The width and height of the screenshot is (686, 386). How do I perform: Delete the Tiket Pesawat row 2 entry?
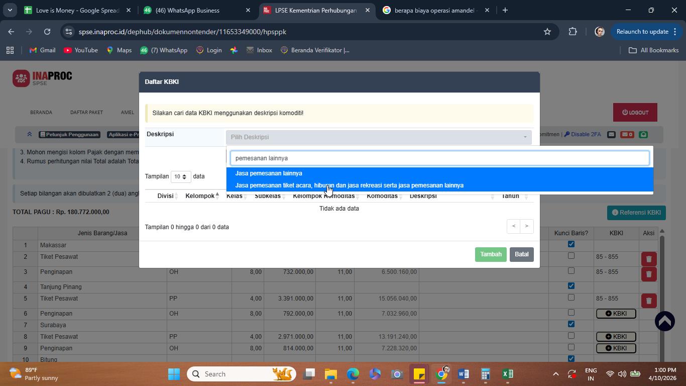649,259
